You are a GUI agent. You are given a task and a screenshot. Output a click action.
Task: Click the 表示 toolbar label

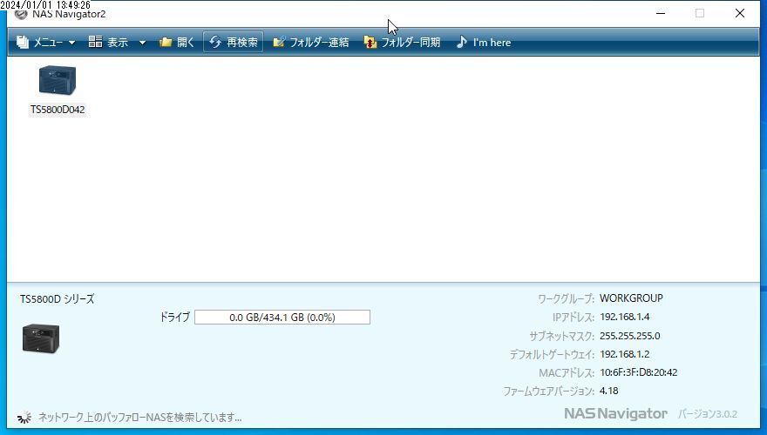point(118,43)
